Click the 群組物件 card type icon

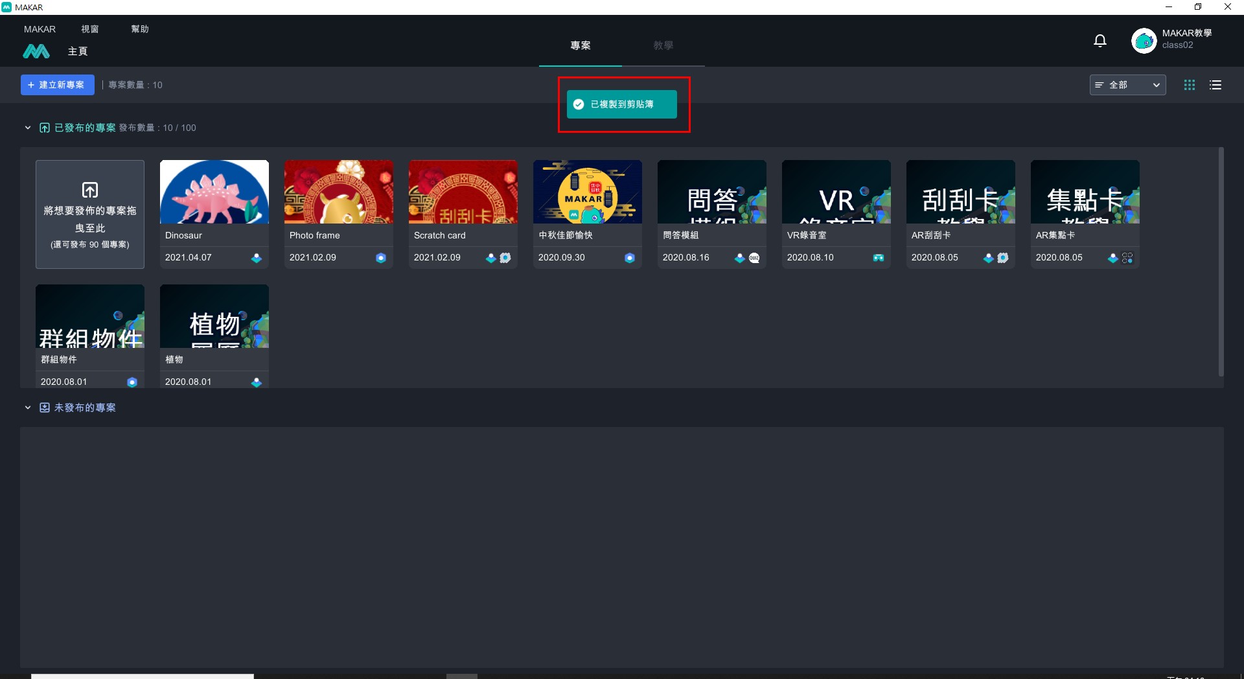(x=132, y=382)
